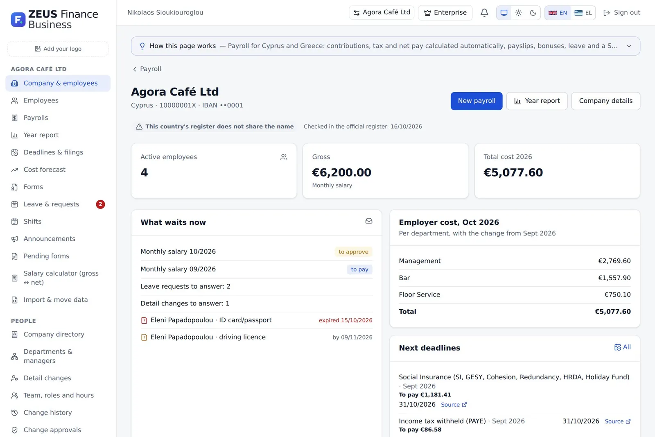Open Detail changes to answer: 1
Viewport: 655px width, 437px height.
(256, 303)
